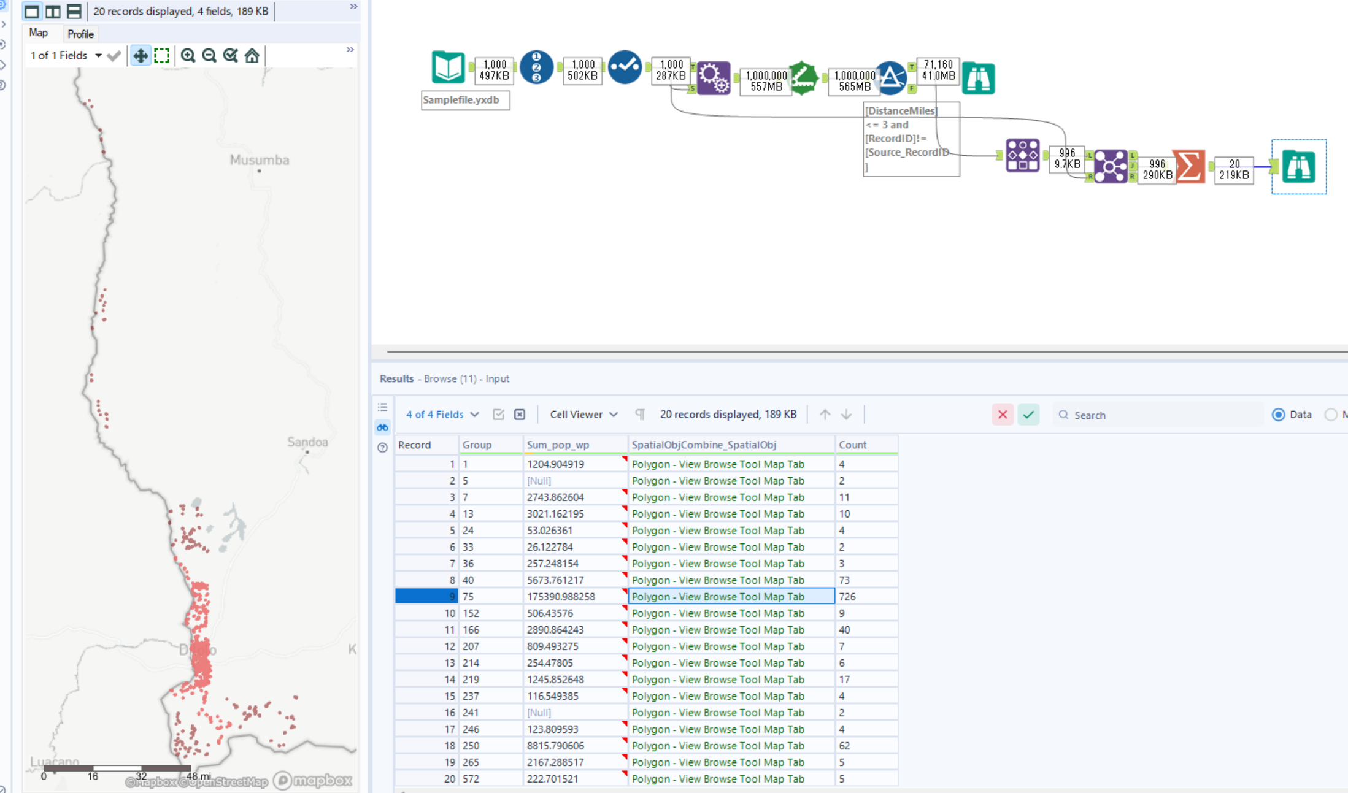Toggle side-by-side split layout button

(x=53, y=11)
